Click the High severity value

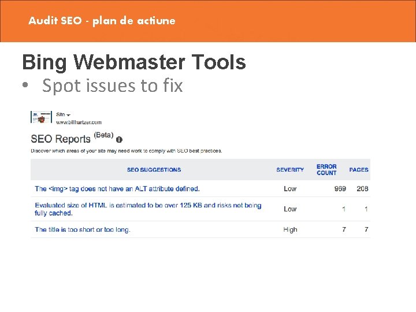coord(290,229)
